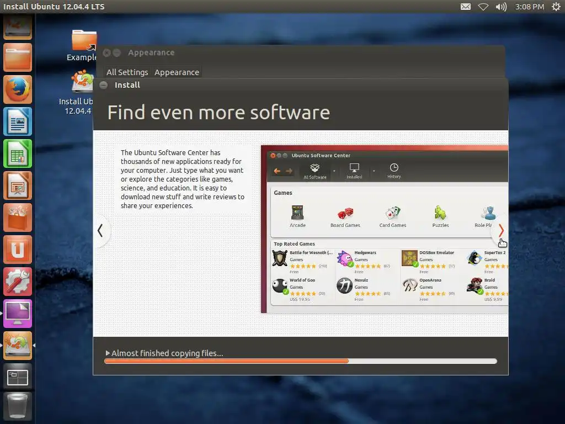
Task: Click OpenArena in Top Rated Games
Action: (428, 289)
